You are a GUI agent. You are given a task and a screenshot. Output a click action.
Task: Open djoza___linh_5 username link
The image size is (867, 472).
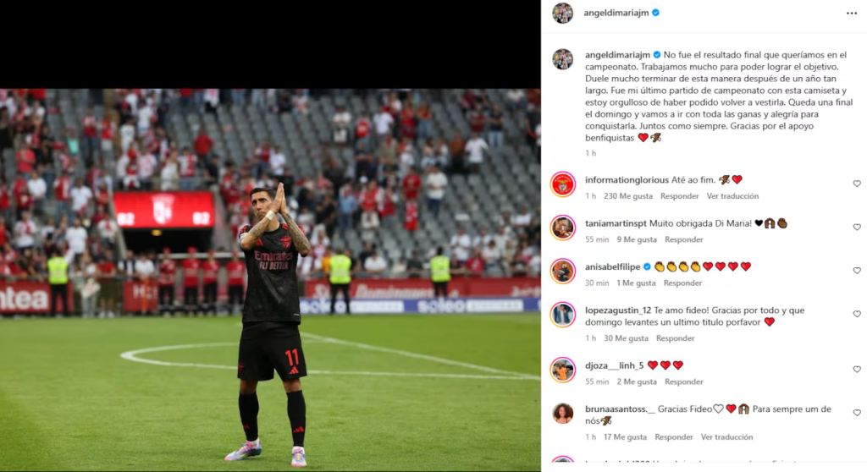[x=615, y=365]
